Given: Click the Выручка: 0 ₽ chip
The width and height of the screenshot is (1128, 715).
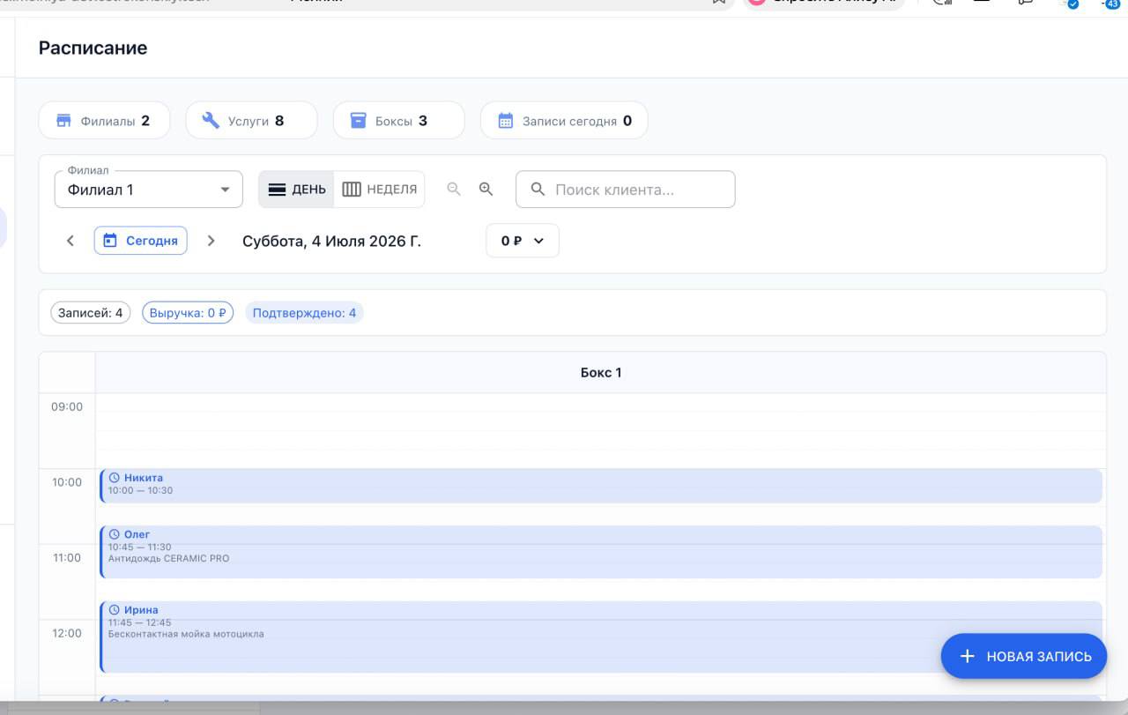Looking at the screenshot, I should pos(188,313).
